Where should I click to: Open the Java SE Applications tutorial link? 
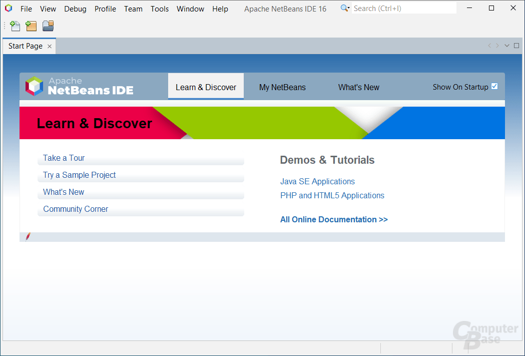(317, 181)
